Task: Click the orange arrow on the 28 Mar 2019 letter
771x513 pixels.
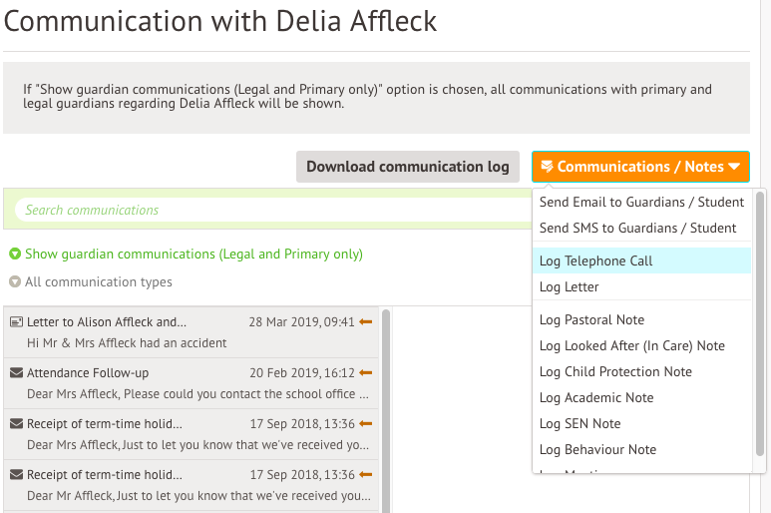Action: point(365,321)
